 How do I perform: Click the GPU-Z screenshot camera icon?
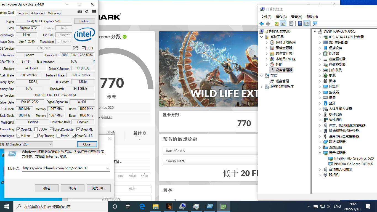click(80, 12)
